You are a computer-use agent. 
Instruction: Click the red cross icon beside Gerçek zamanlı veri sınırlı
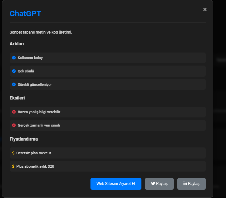[14, 125]
